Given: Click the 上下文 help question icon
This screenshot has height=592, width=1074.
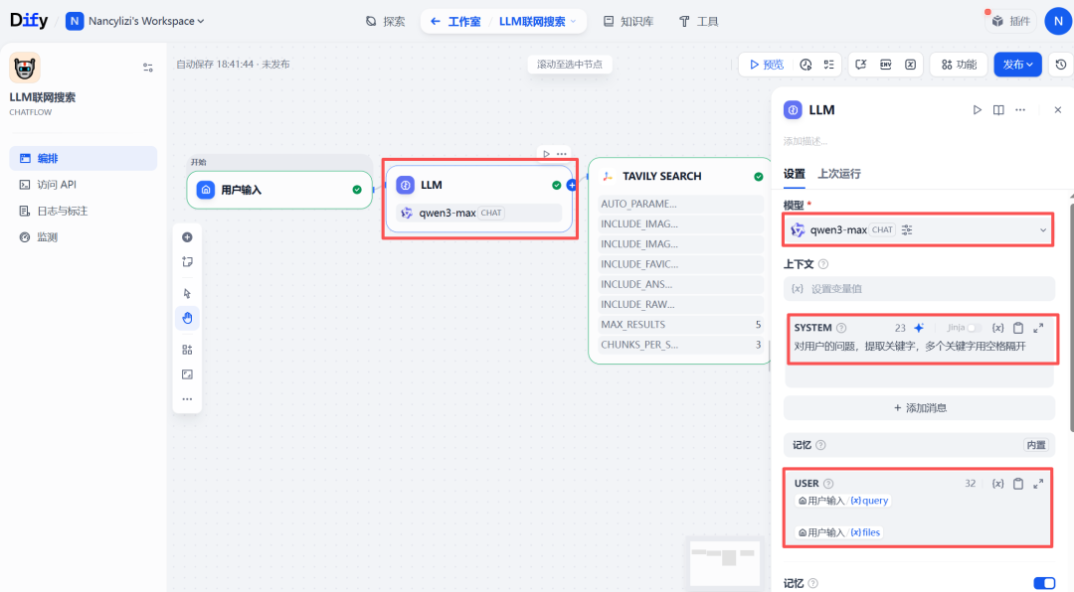Looking at the screenshot, I should (x=823, y=264).
